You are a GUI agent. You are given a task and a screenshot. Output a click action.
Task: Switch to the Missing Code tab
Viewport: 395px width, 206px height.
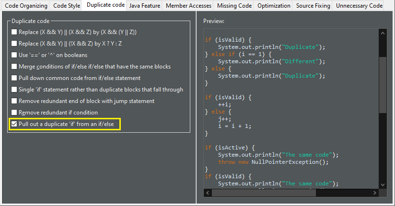pyautogui.click(x=234, y=6)
